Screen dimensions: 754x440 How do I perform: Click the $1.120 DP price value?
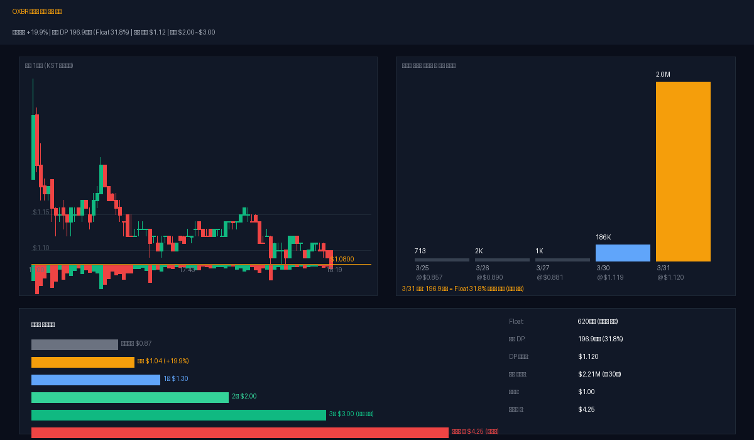tap(588, 356)
